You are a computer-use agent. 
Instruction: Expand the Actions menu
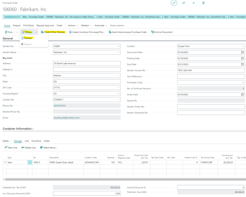[x=73, y=26]
